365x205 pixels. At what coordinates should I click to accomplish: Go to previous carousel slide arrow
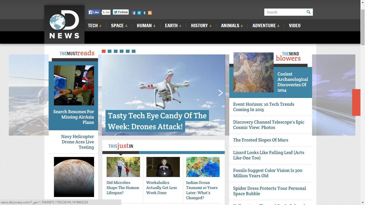point(106,93)
